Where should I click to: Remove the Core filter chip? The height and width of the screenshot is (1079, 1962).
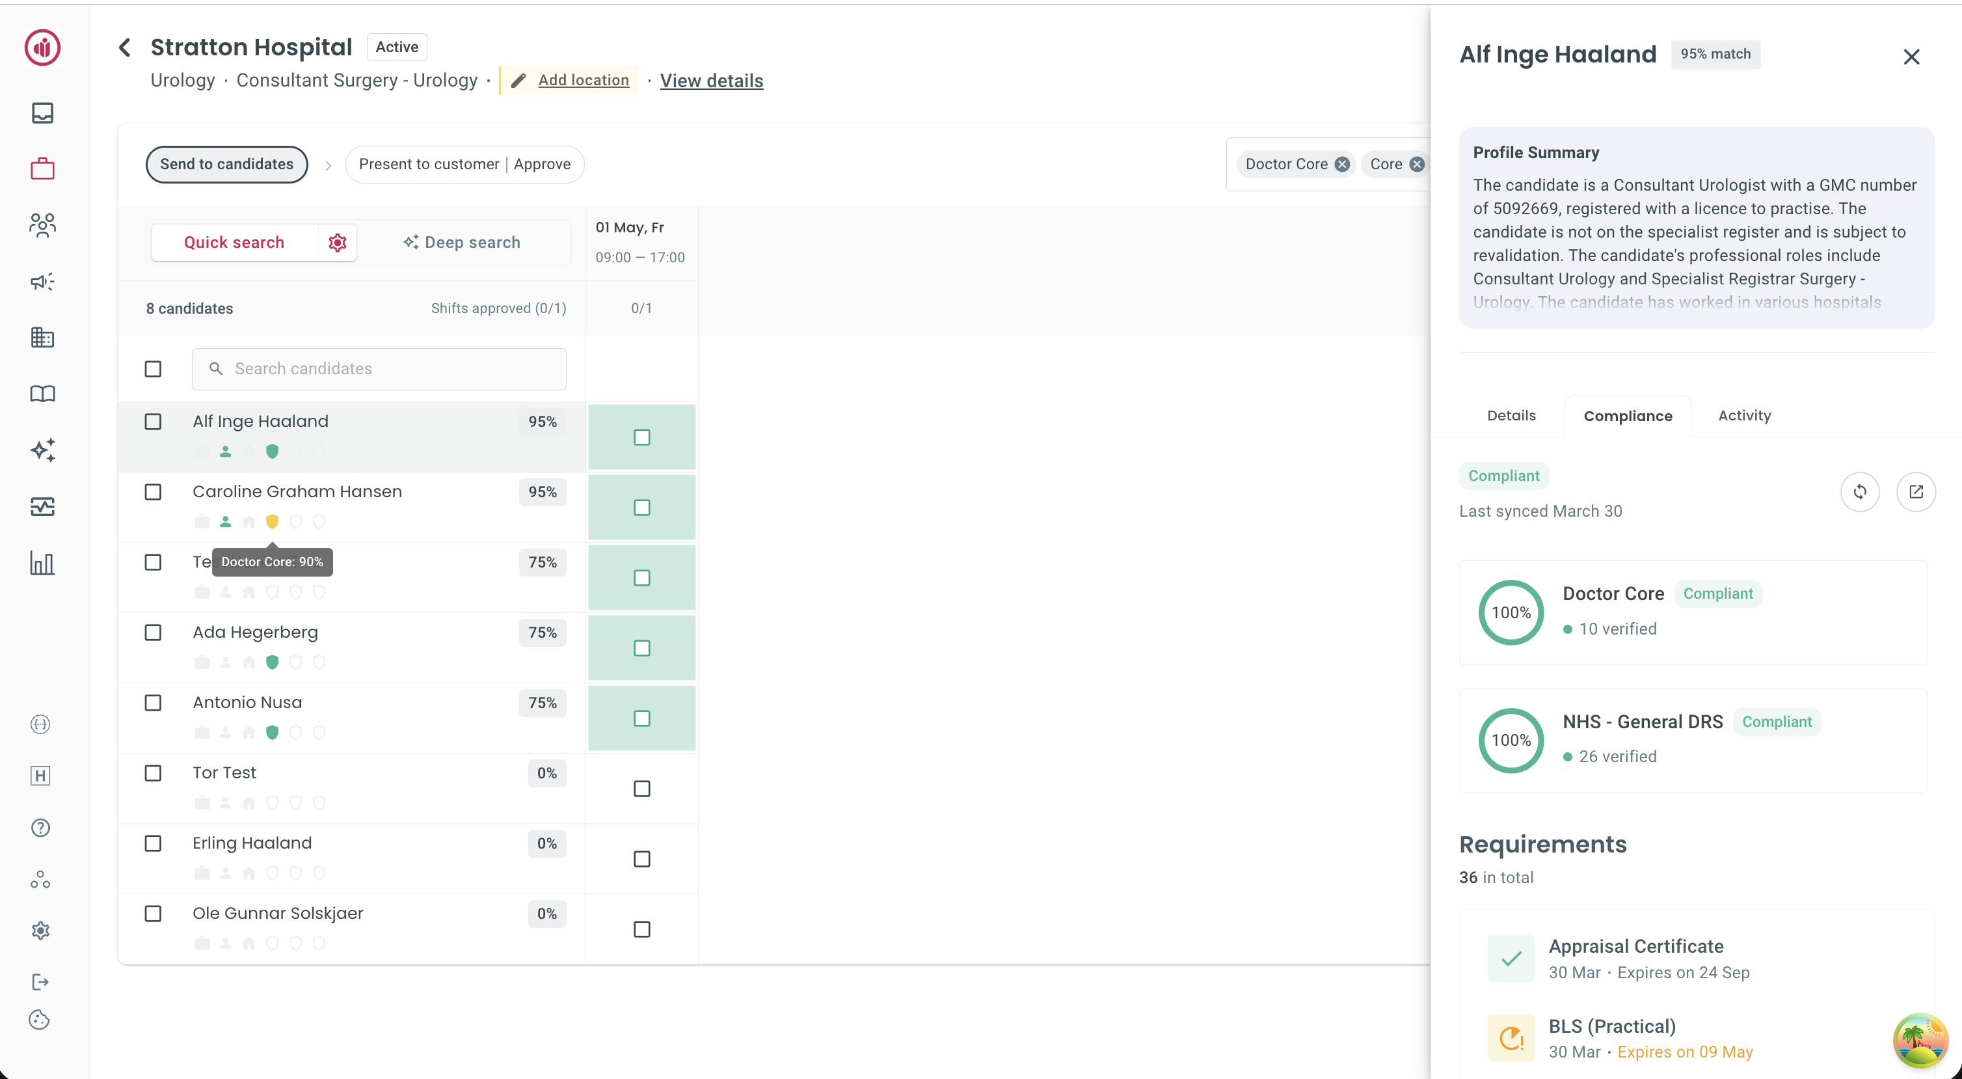tap(1416, 164)
